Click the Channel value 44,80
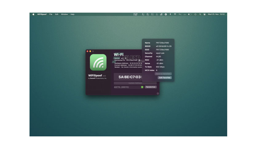The image size is (257, 149). tap(158, 57)
